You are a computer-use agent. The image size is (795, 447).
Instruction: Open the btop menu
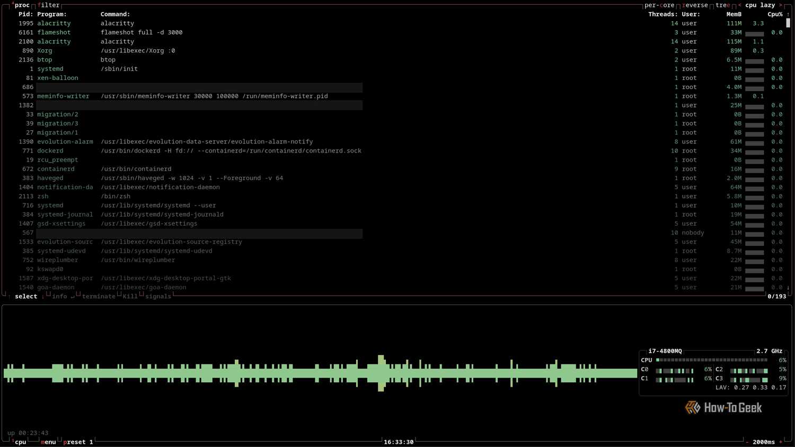[48, 442]
